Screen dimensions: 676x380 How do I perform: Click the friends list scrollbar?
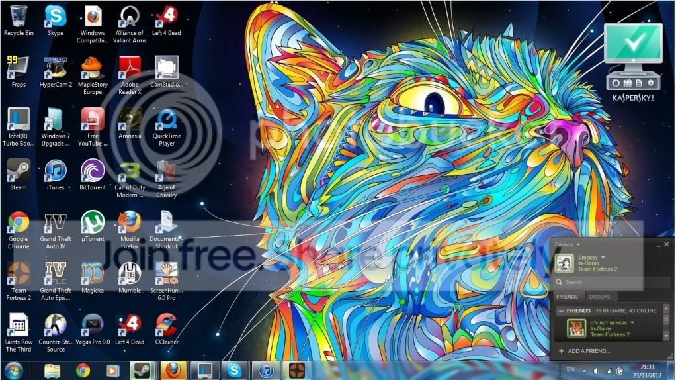[x=666, y=322]
